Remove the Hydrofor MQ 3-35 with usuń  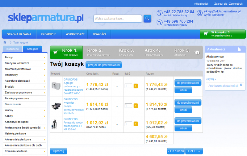(183, 110)
